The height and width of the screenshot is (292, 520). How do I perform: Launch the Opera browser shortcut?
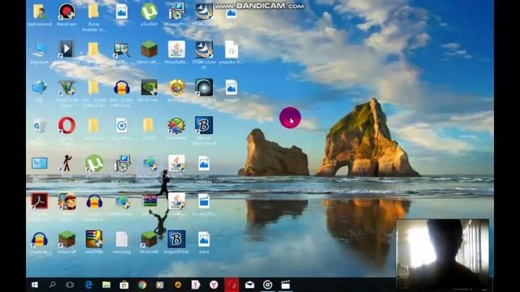[67, 126]
